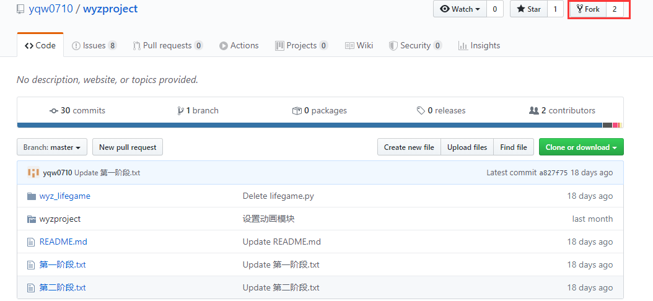Click the contributors people icon
653x301 pixels.
click(x=533, y=111)
